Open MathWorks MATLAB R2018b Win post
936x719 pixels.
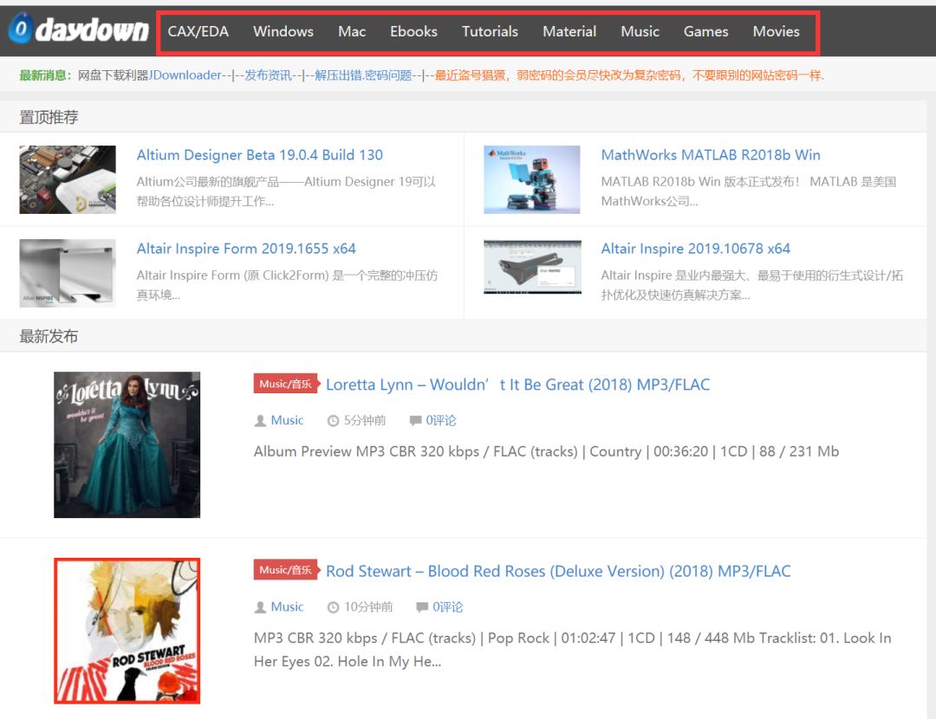pos(711,155)
